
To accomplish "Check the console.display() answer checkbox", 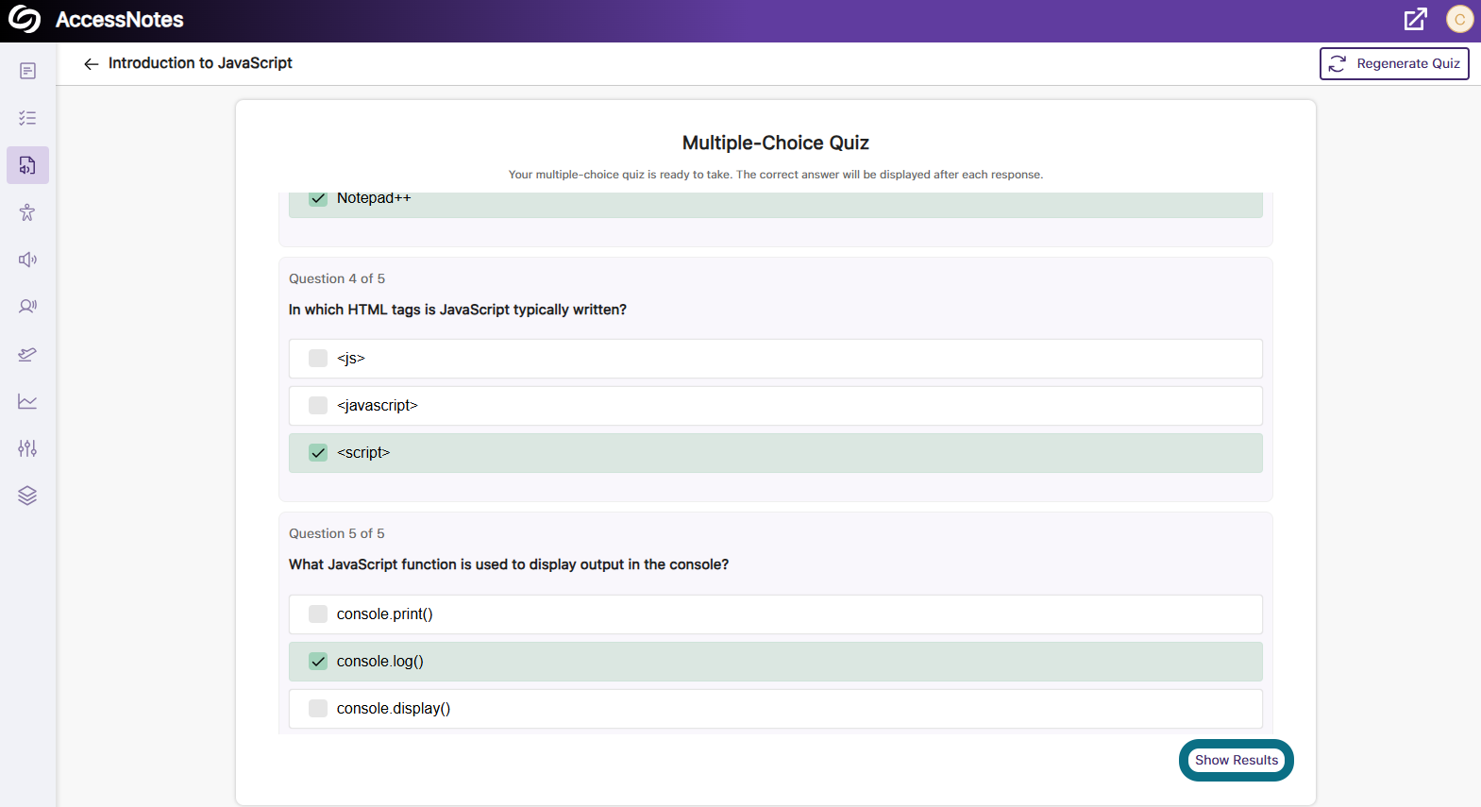I will (x=318, y=709).
